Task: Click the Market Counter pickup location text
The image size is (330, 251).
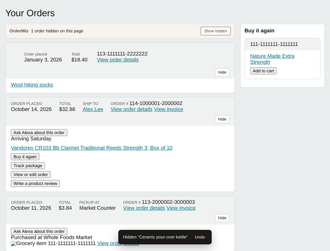Action: tap(97, 208)
